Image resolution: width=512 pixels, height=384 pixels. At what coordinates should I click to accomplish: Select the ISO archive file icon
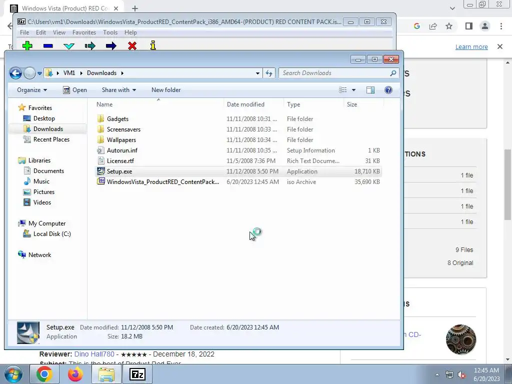point(101,182)
